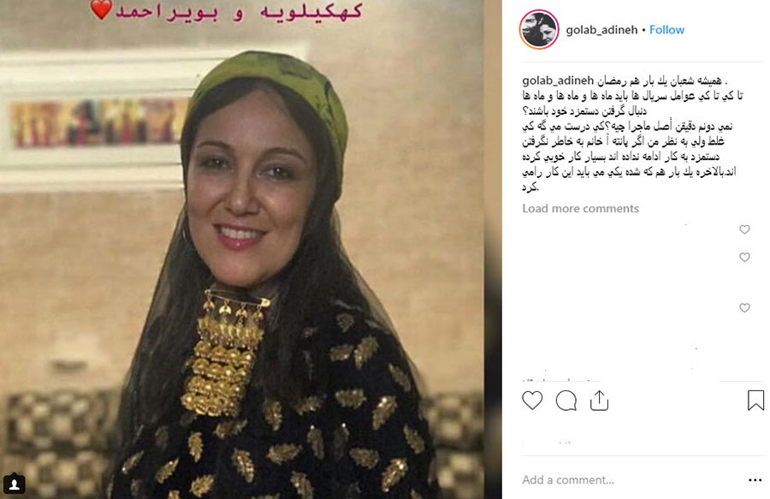Open more options with the three dots
The width and height of the screenshot is (770, 499).
pos(755,480)
